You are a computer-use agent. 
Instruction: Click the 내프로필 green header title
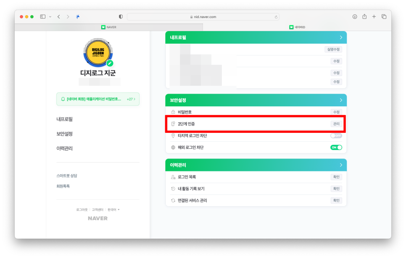point(178,37)
